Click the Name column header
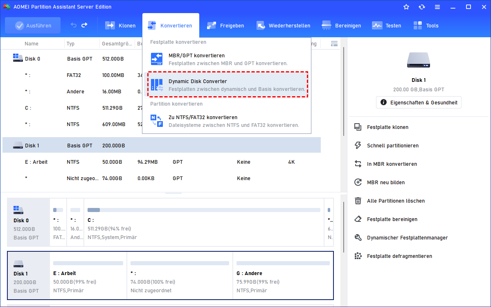The image size is (491, 307). [x=32, y=44]
